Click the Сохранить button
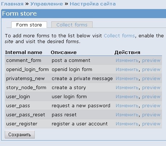Image resolution: width=166 pixels, height=146 pixels. 20,134
